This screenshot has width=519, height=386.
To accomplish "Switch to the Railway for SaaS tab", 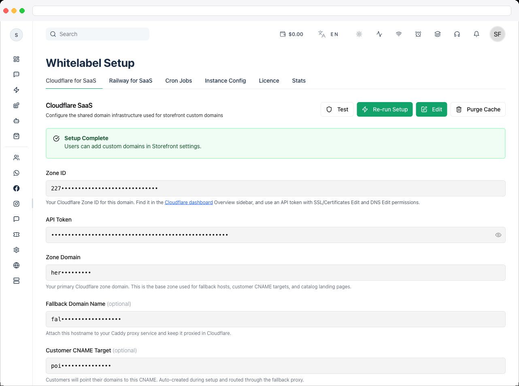I will click(x=131, y=81).
